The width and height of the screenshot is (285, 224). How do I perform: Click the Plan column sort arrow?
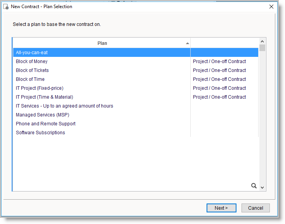click(188, 43)
